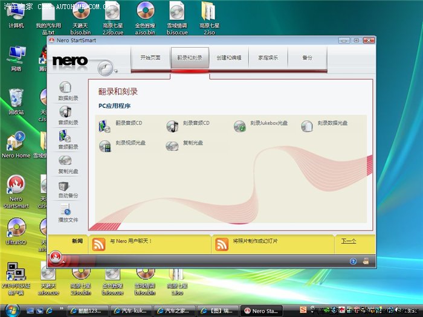Select Nero Home desktop shortcut
Screen dimensions: 423x317
pos(16,145)
